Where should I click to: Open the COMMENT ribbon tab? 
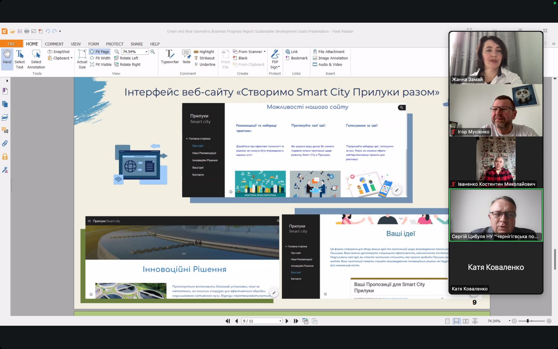pos(54,44)
